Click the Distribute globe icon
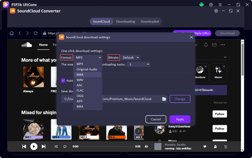The width and height of the screenshot is (252, 158). [x=200, y=70]
